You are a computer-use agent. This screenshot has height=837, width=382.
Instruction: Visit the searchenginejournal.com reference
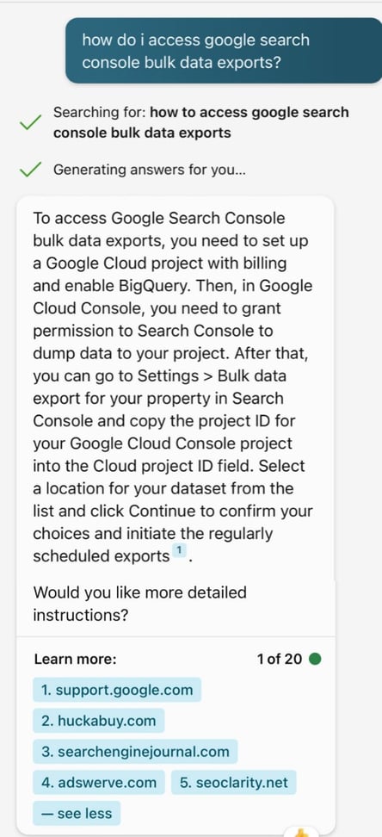pyautogui.click(x=135, y=752)
